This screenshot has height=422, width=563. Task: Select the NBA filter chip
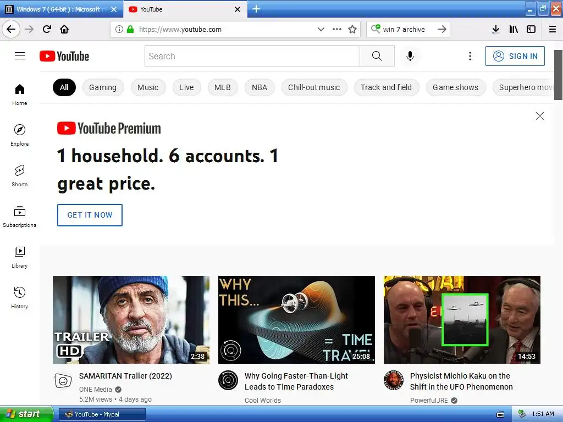pyautogui.click(x=260, y=87)
